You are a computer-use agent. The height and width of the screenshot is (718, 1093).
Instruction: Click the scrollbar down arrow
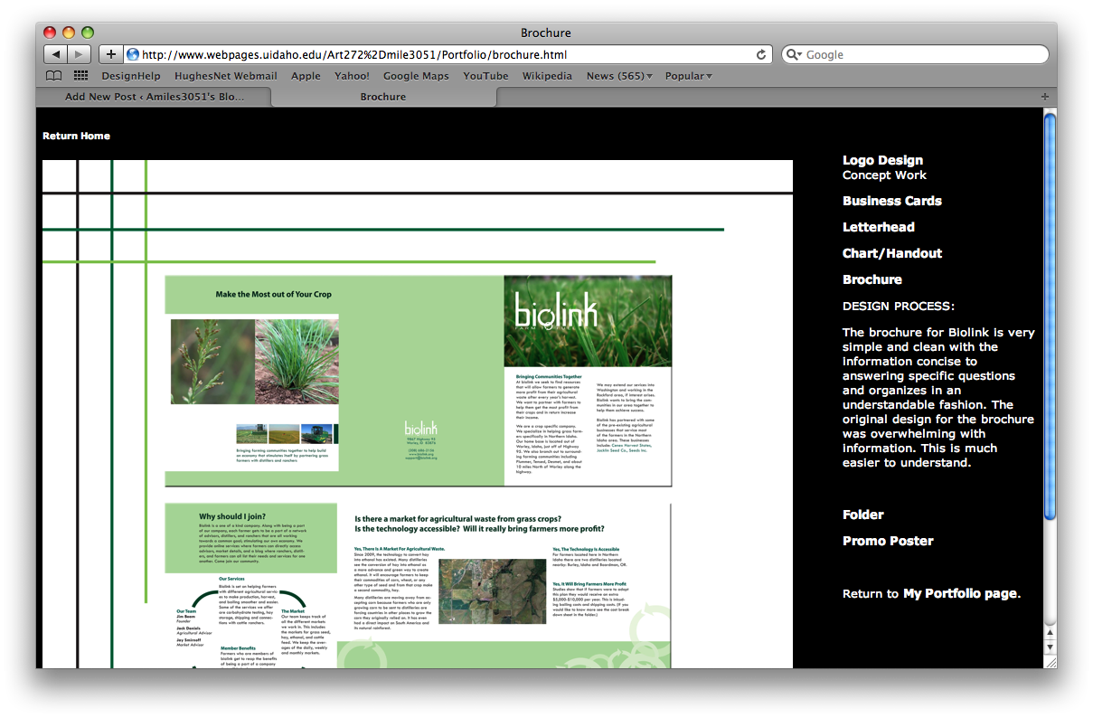point(1050,647)
